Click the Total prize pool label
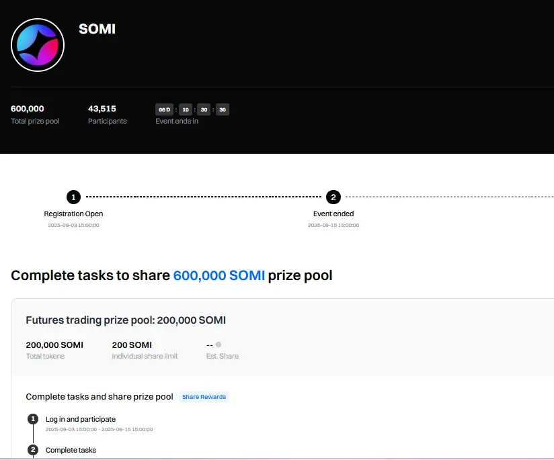 pos(35,121)
